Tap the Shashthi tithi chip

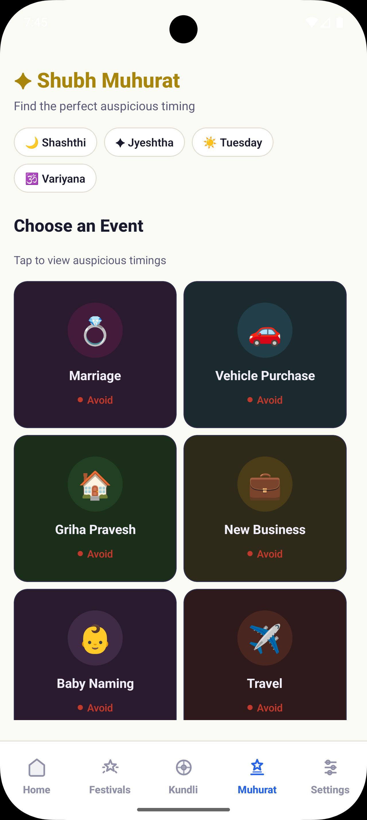point(55,142)
